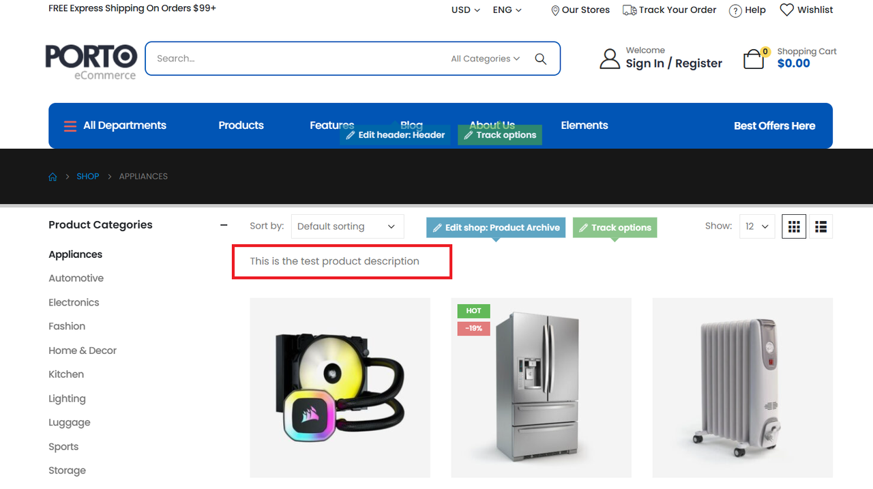Image resolution: width=873 pixels, height=489 pixels.
Task: Select Luggage category
Action: click(70, 423)
